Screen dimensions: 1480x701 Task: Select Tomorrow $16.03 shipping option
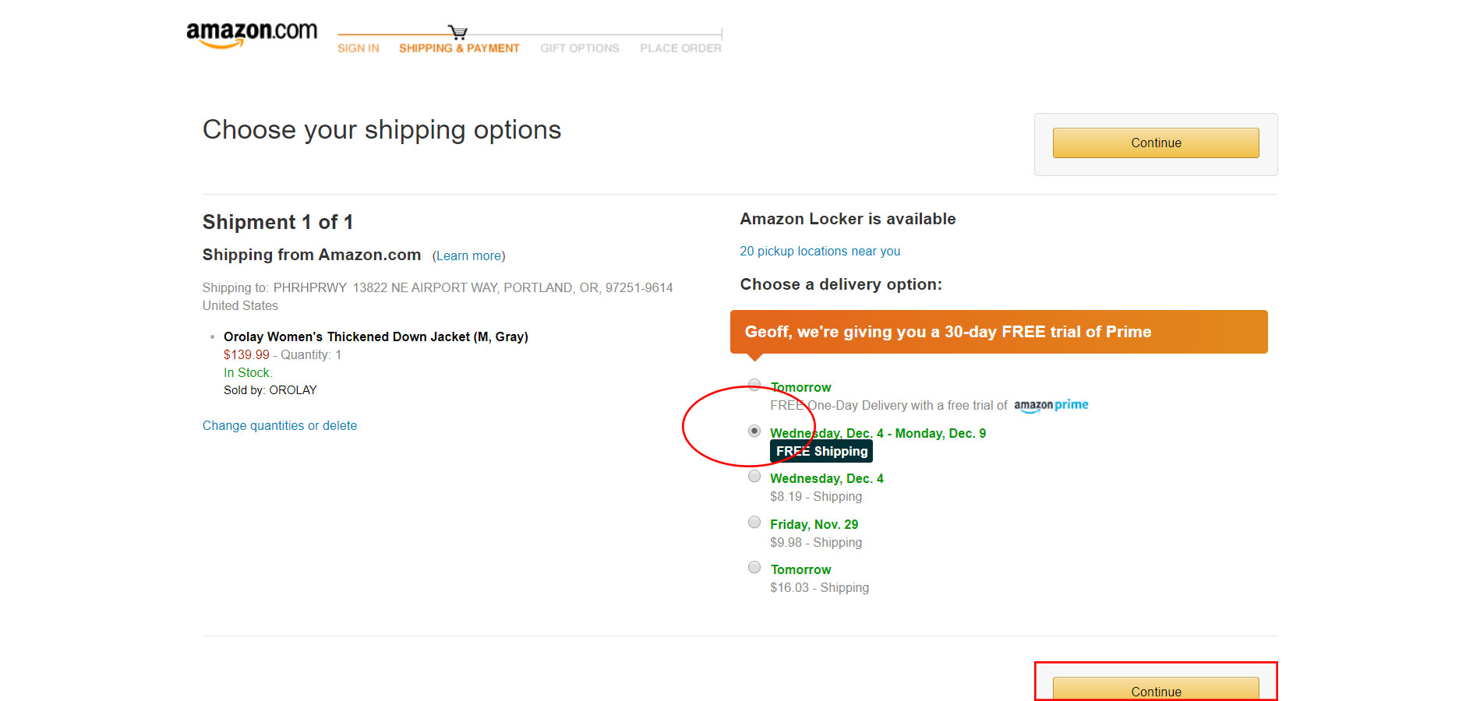click(x=754, y=567)
